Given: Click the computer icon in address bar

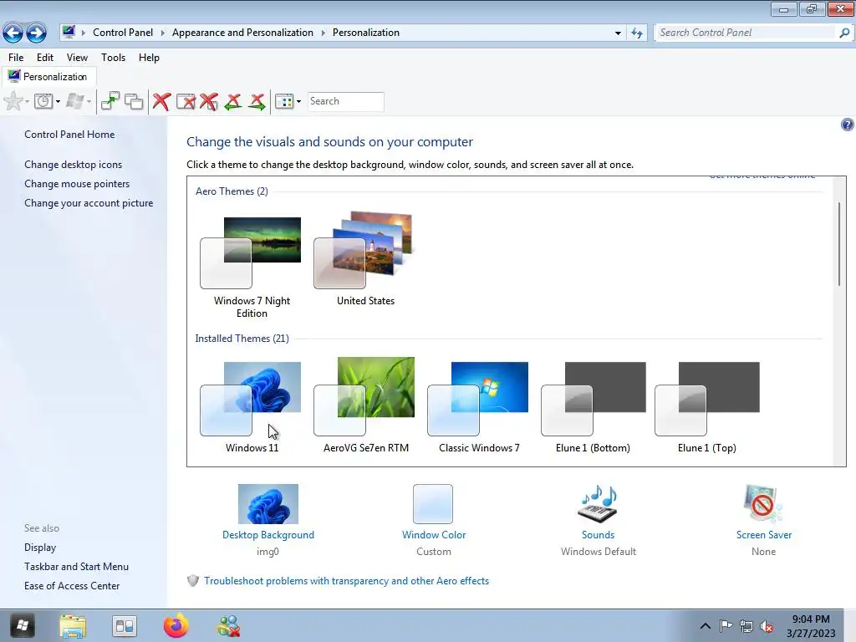Looking at the screenshot, I should (69, 33).
